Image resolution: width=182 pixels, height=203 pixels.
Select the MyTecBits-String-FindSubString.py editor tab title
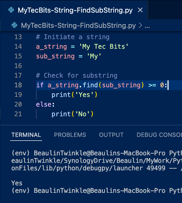(75, 10)
